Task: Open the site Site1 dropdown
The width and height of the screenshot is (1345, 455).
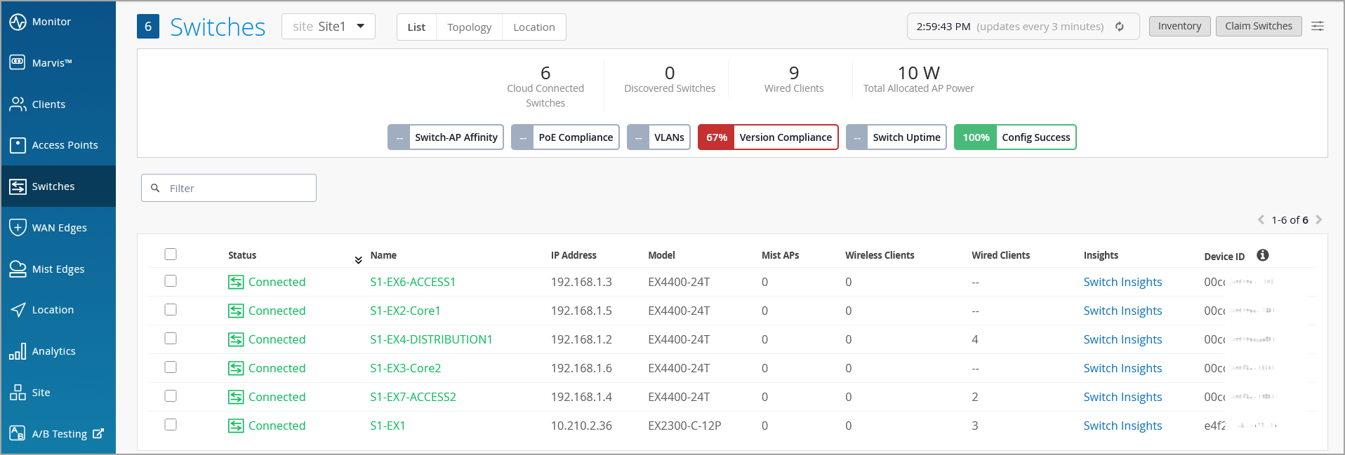Action: [x=329, y=27]
